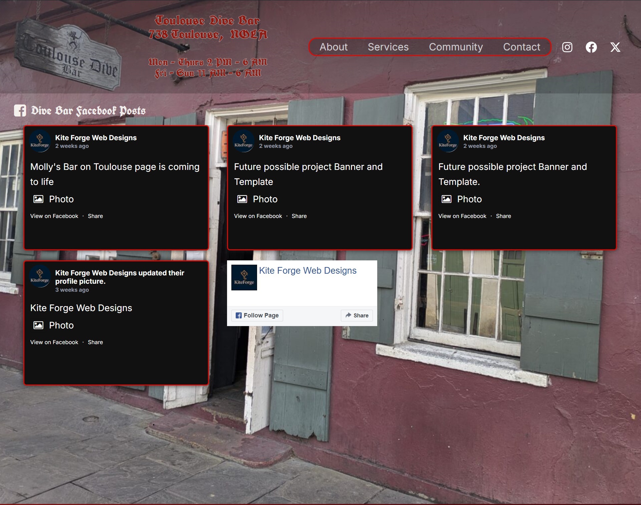
Task: Click Share link in third post card
Action: [x=503, y=216]
